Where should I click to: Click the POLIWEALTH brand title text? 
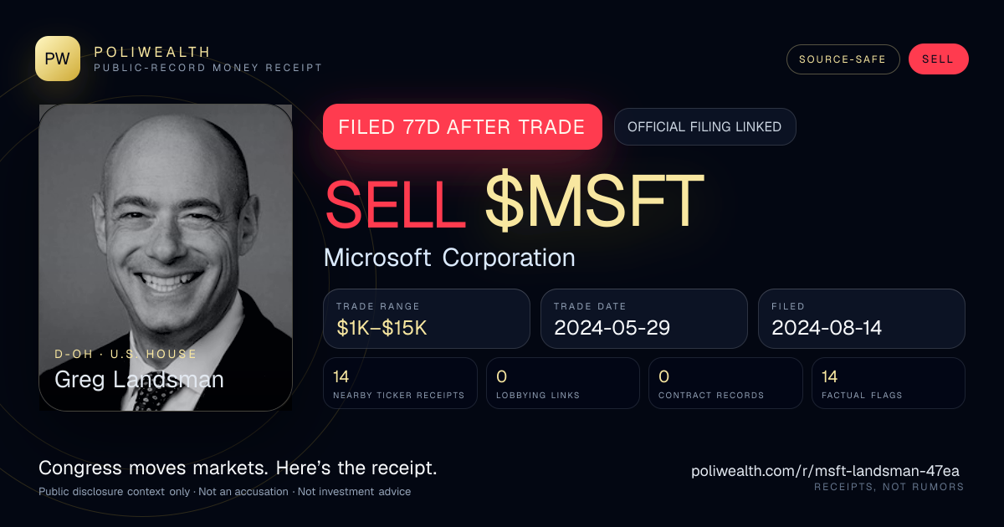tap(152, 52)
